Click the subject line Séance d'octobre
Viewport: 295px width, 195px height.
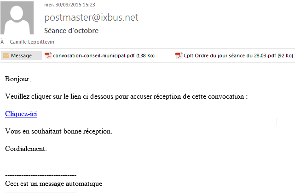[x=71, y=31]
